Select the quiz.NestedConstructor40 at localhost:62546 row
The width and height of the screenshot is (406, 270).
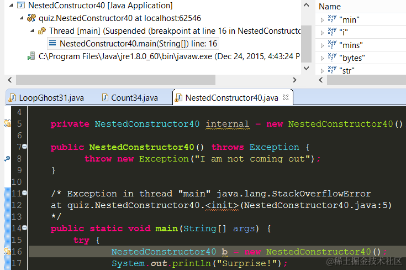pos(114,18)
